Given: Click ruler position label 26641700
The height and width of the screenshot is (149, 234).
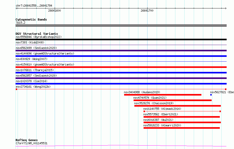Looking at the screenshot, I should coord(147,11).
